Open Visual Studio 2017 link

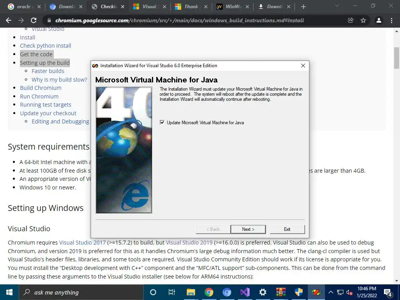pyautogui.click(x=82, y=242)
